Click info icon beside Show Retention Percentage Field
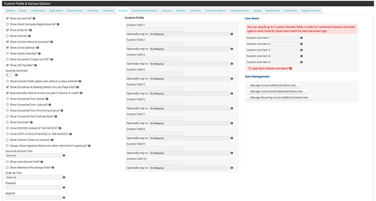The height and width of the screenshot is (201, 376). (53, 168)
